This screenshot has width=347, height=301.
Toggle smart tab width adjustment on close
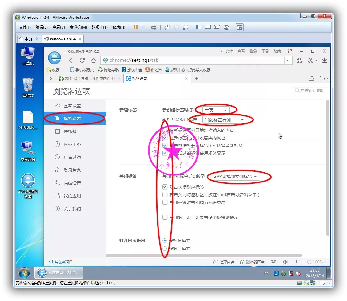165,202
